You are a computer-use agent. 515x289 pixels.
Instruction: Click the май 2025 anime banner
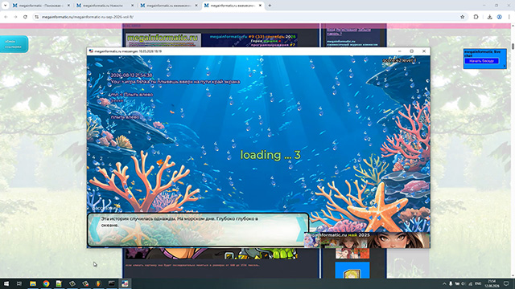tap(367, 240)
